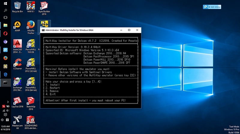This screenshot has width=240, height=134.
Task: Click 'Attention! After first install' line
Action: [85, 101]
